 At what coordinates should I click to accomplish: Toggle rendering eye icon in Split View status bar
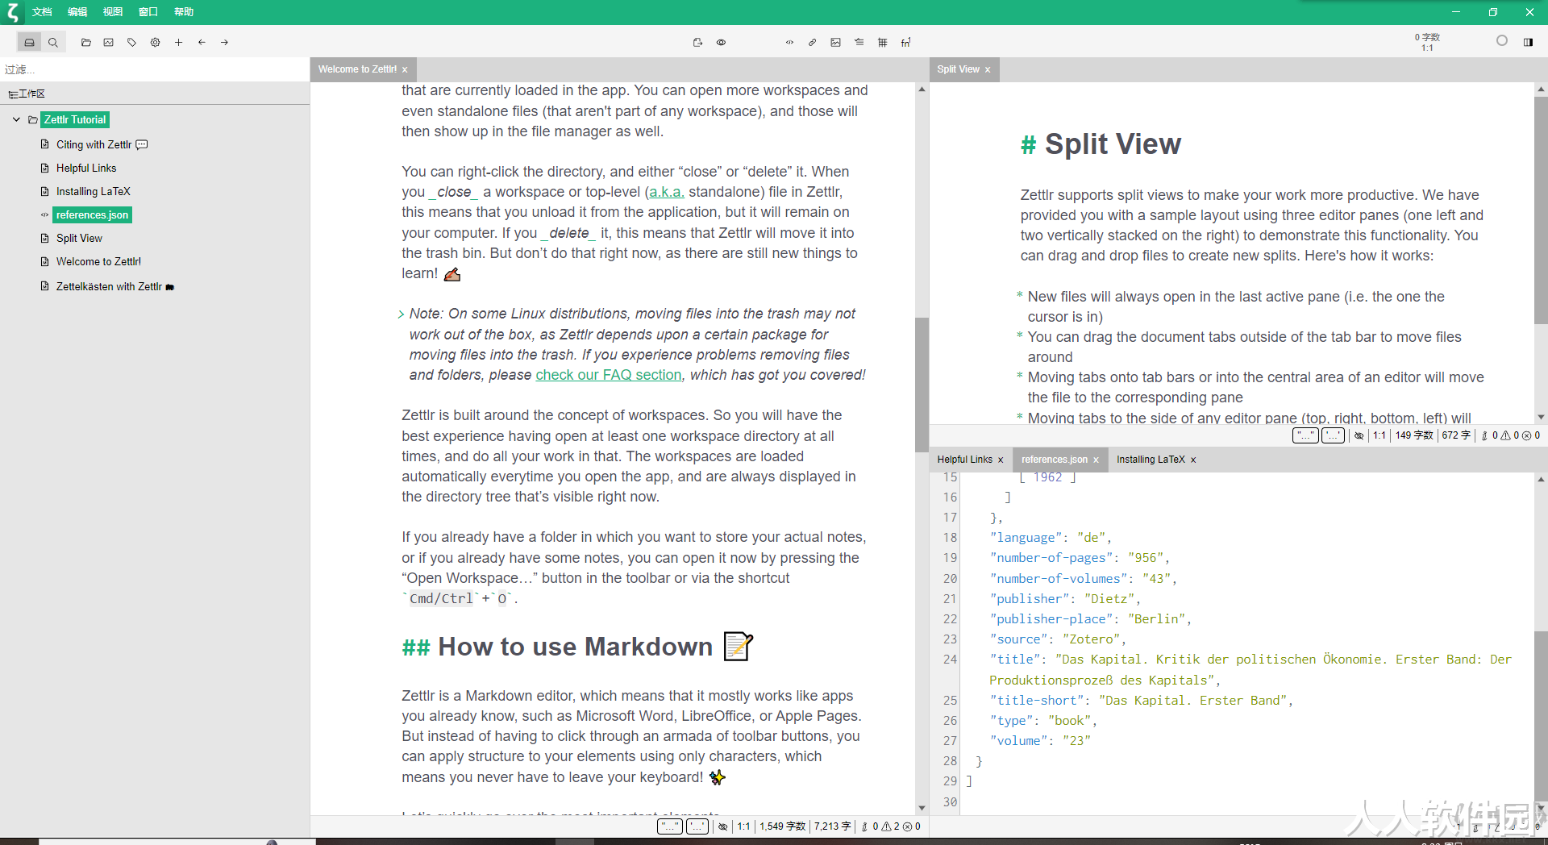[x=1359, y=435]
